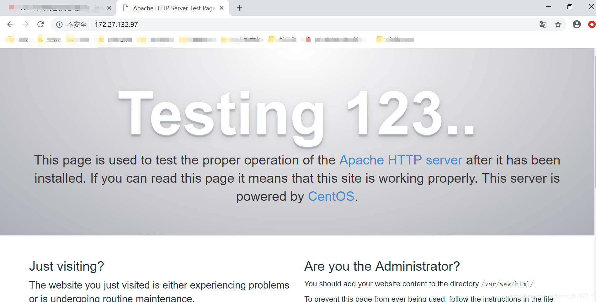The height and width of the screenshot is (302, 596).
Task: Click the red extension icon beside the avatar
Action: click(592, 24)
